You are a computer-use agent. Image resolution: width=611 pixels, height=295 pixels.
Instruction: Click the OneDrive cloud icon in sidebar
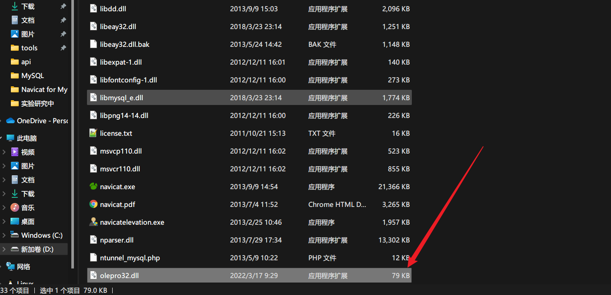pyautogui.click(x=10, y=121)
